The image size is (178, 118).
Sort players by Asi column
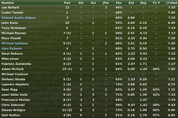[x=93, y=3]
